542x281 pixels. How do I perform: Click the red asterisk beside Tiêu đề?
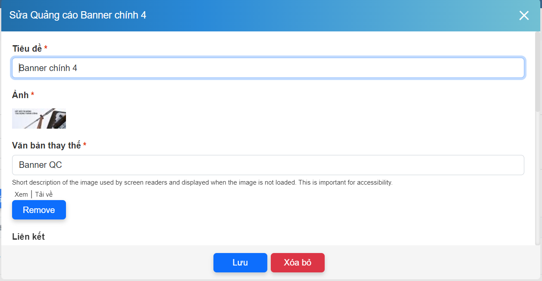46,48
